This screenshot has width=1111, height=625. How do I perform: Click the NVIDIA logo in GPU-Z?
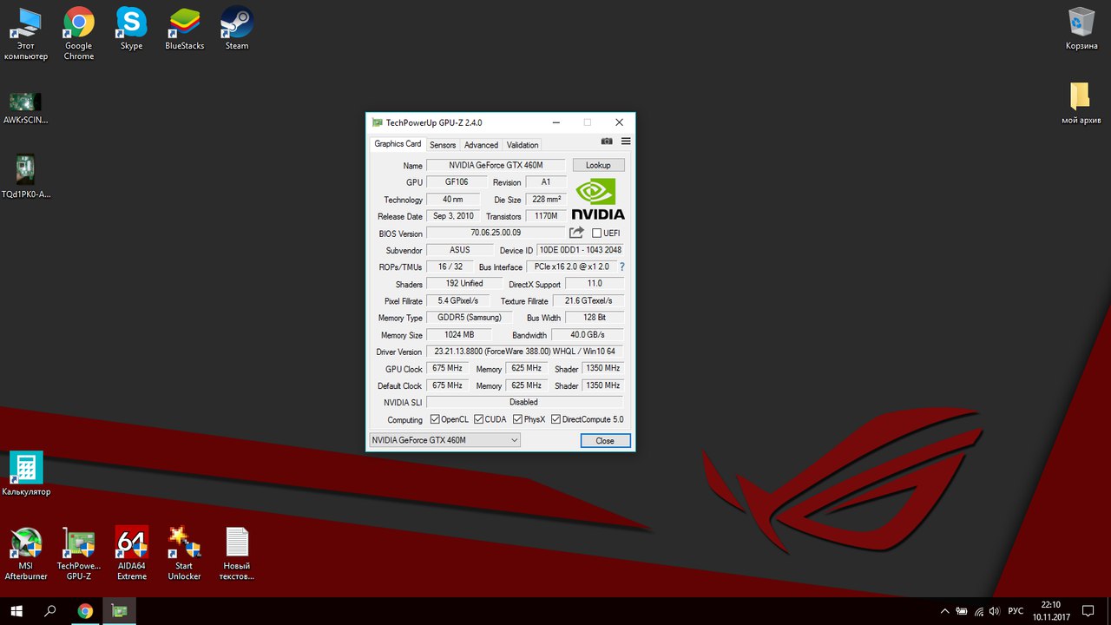click(x=598, y=199)
